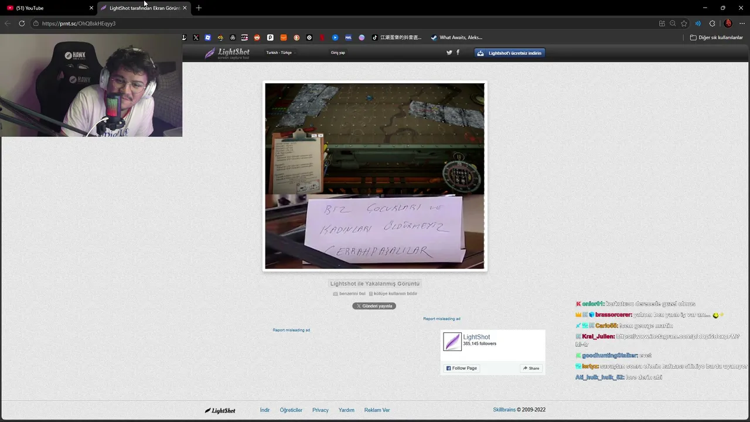
Task: Click the LightShot page name in Facebook box
Action: coord(476,337)
